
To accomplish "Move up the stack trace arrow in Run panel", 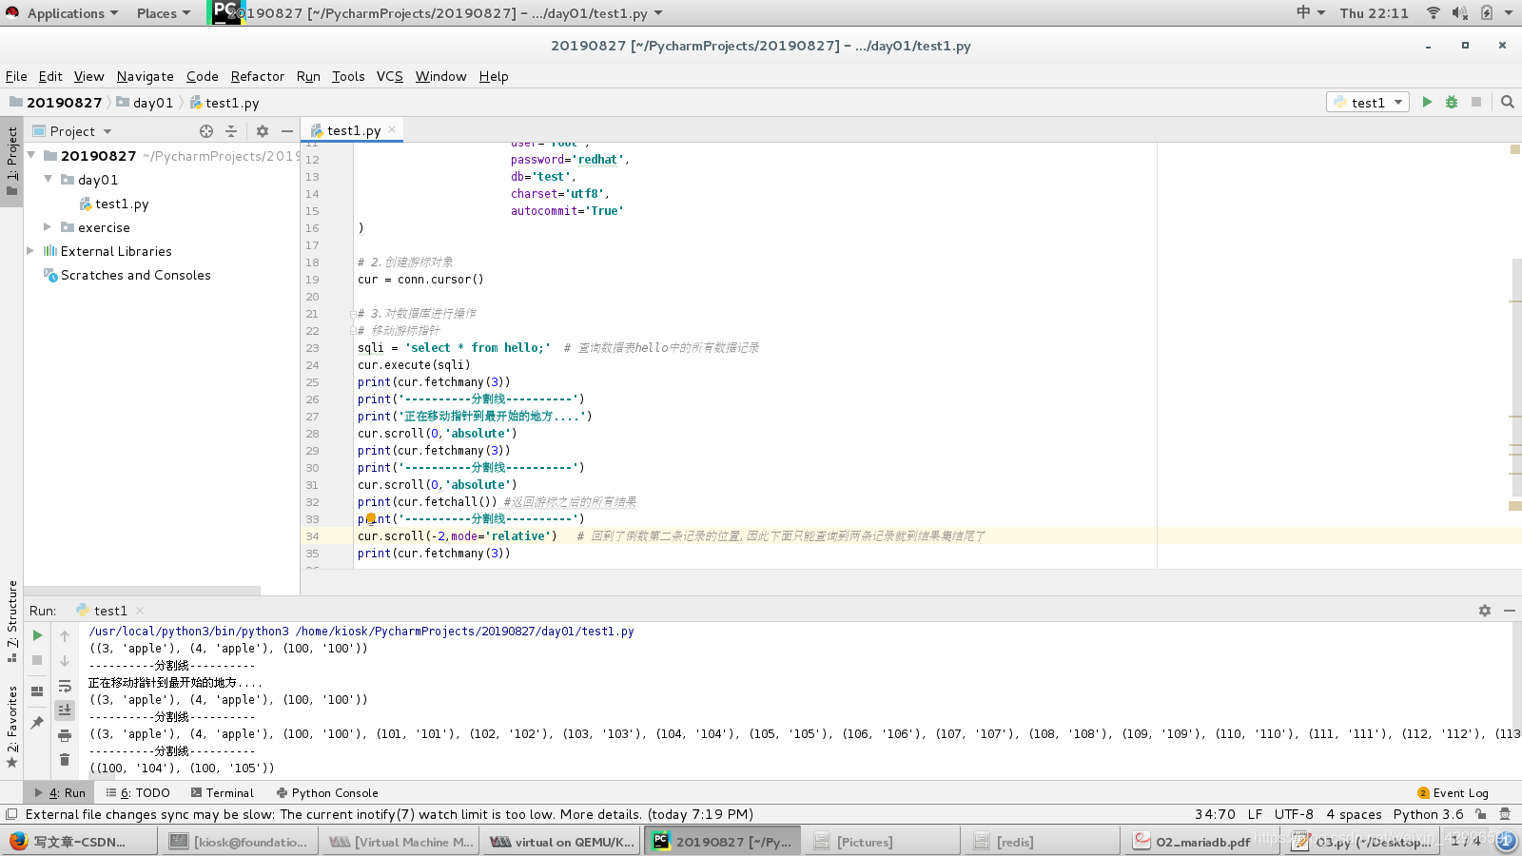I will 65,635.
